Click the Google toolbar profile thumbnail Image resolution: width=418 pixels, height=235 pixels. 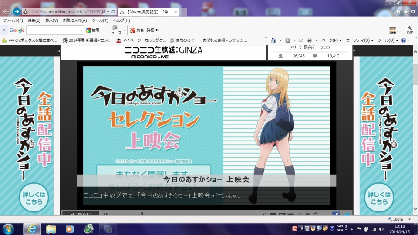point(392,30)
